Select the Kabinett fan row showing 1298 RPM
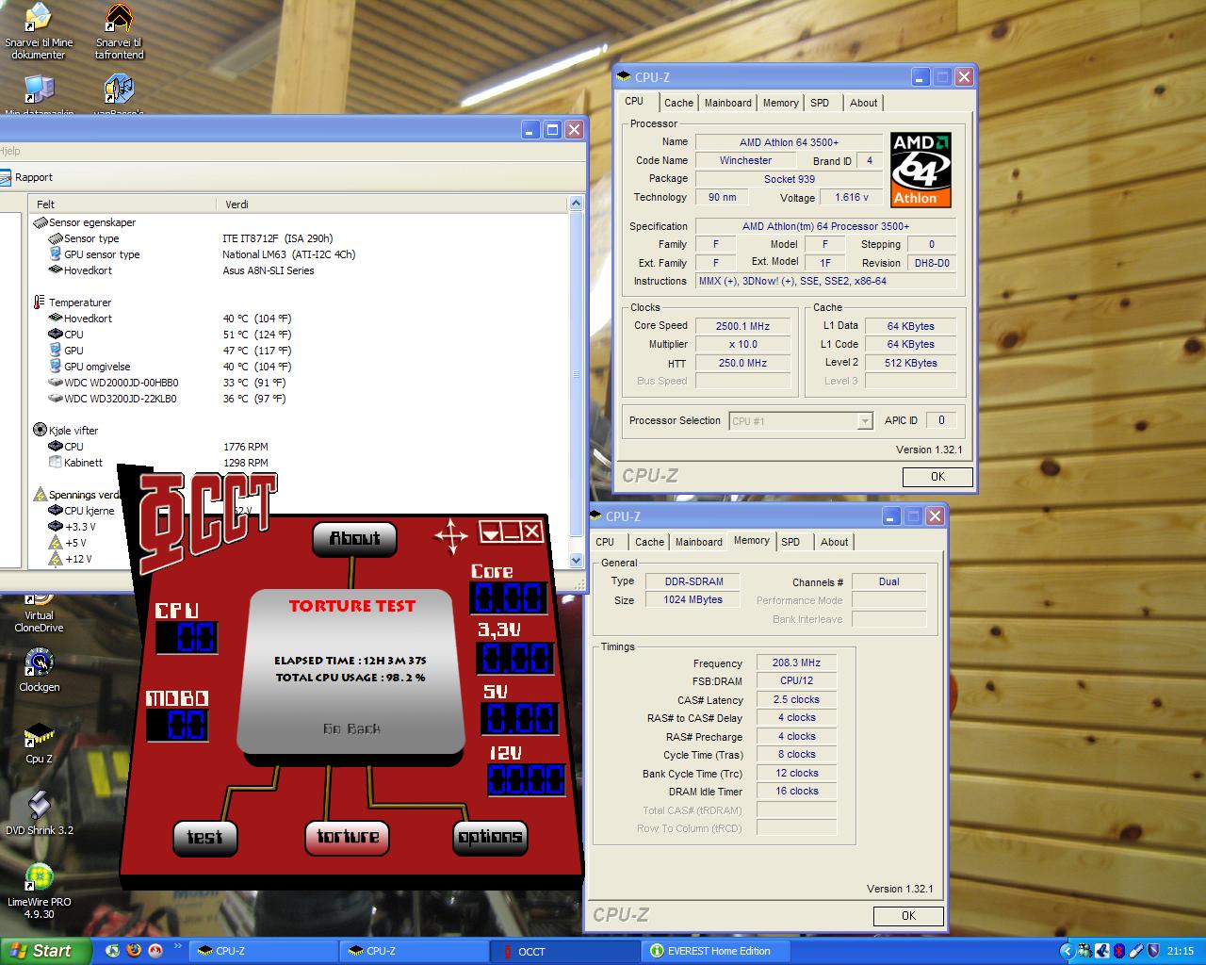The image size is (1206, 965). click(x=297, y=463)
